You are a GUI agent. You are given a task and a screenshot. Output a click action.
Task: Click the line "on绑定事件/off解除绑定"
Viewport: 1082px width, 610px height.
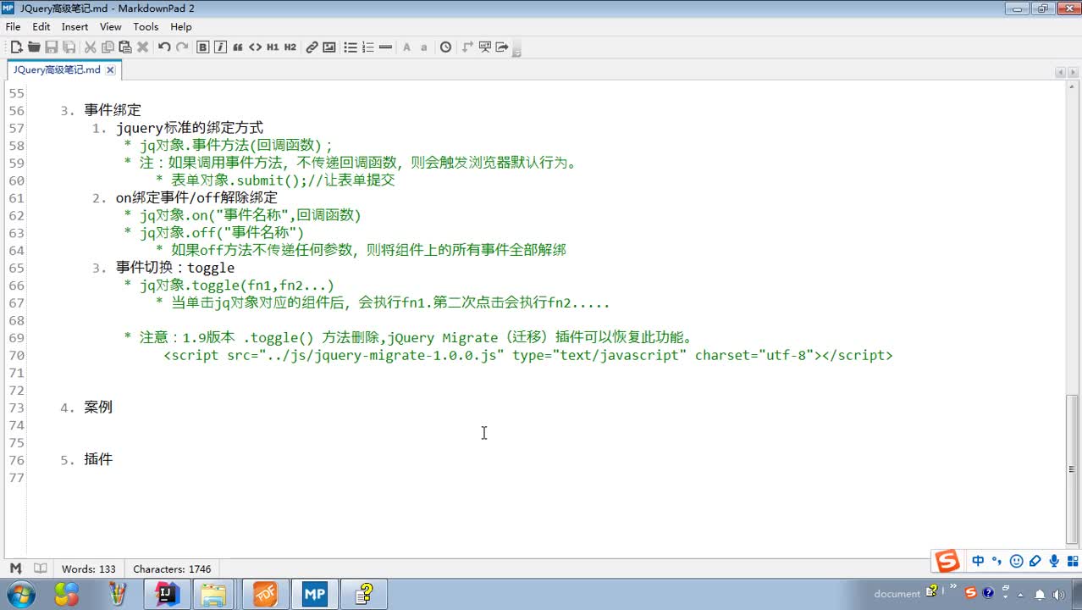click(196, 197)
